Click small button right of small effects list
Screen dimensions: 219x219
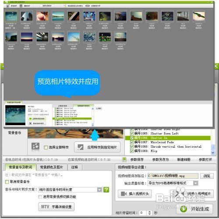(x=99, y=108)
